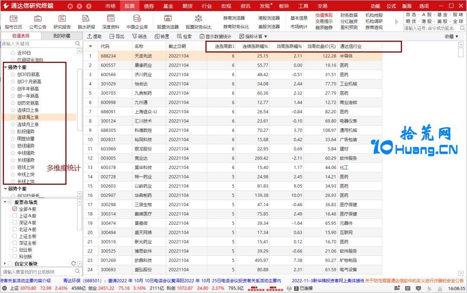Click the 转置 transpose toolbar button
Viewport: 467px width, 293px height.
pos(162,36)
